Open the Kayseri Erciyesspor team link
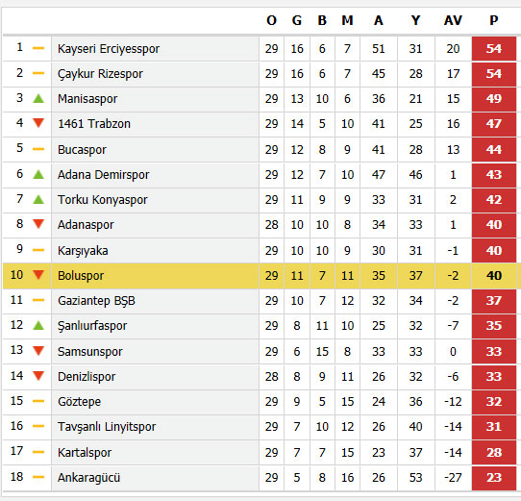The width and height of the screenshot is (521, 501). coord(109,49)
